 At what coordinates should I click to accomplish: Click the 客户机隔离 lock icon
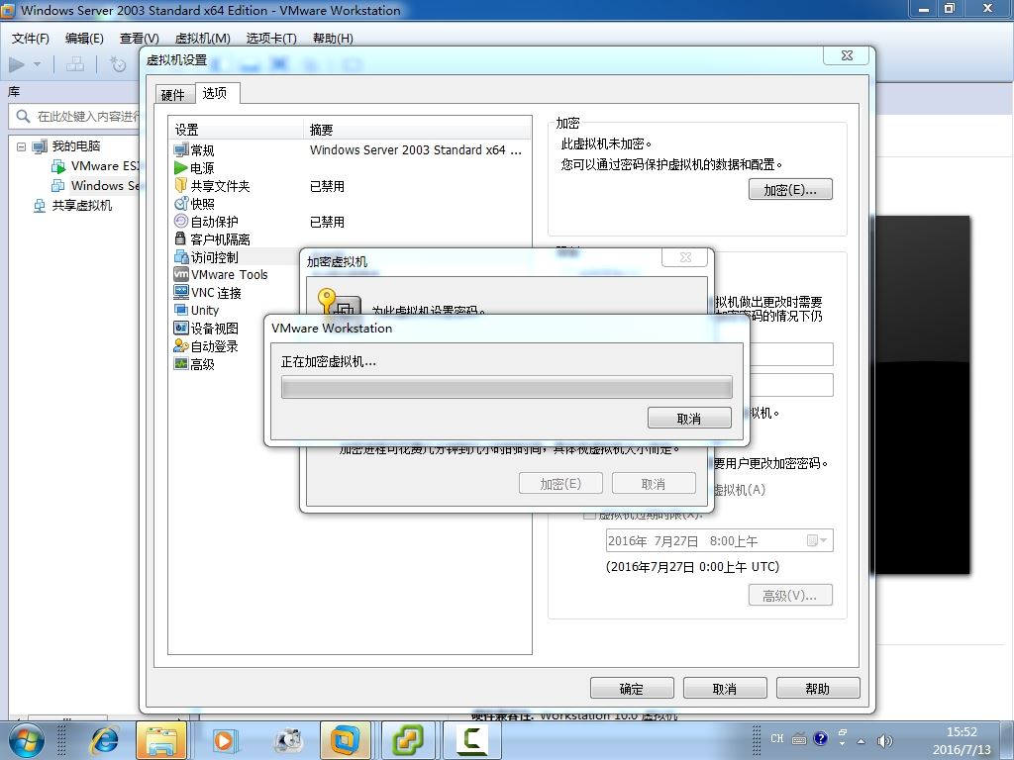pos(181,239)
